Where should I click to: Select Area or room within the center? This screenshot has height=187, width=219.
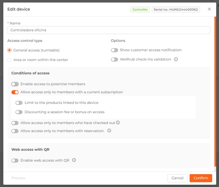[9, 60]
